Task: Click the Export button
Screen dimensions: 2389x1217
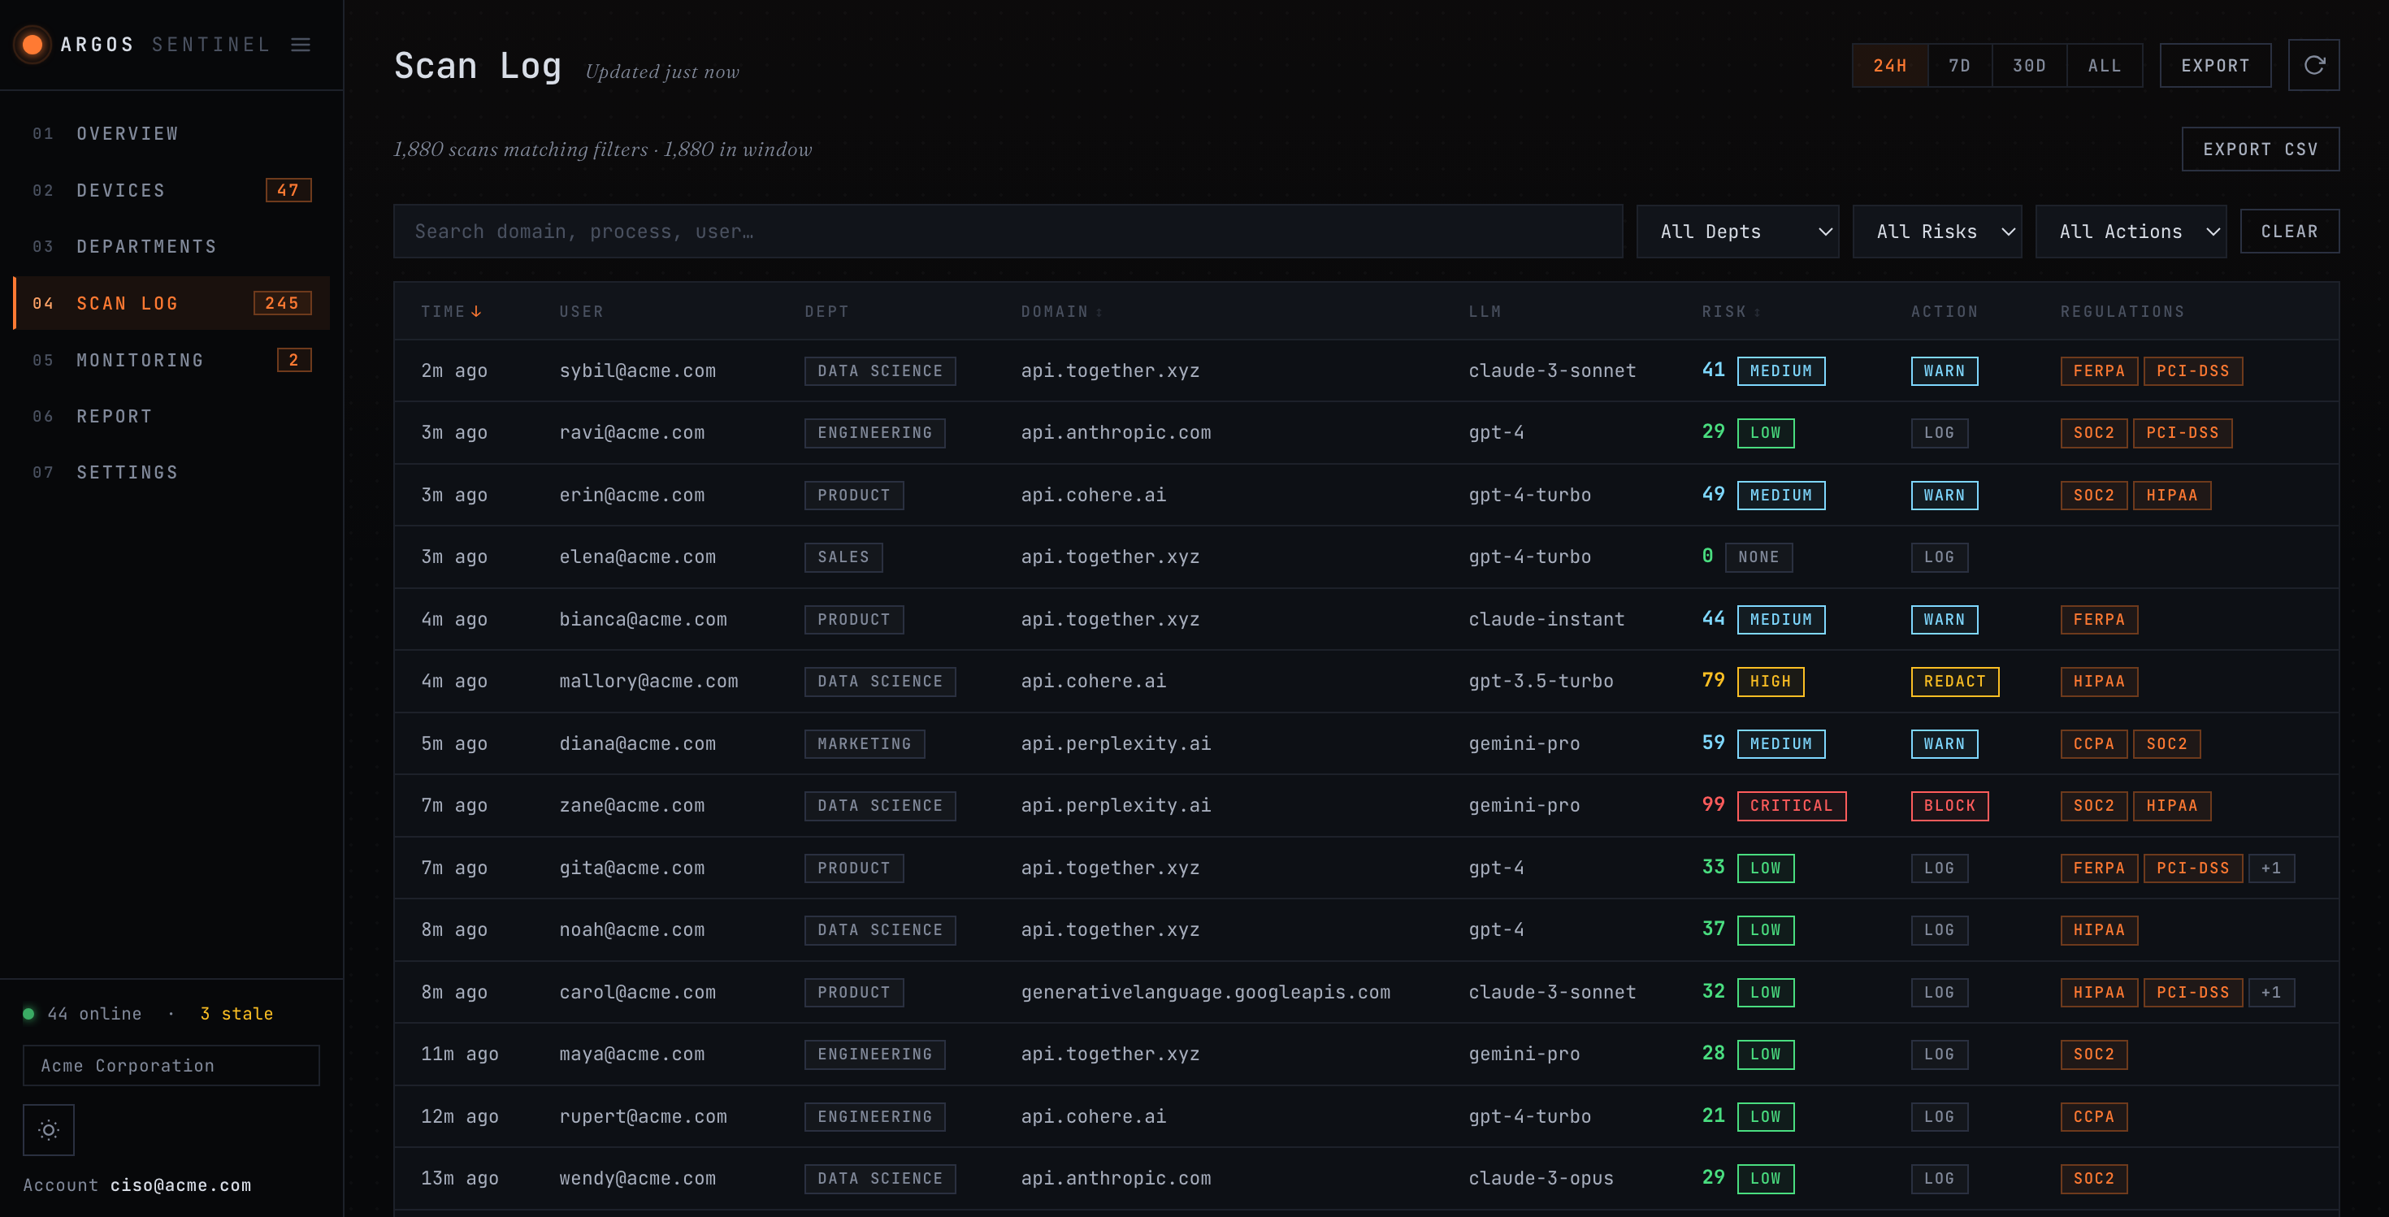Action: click(2214, 66)
